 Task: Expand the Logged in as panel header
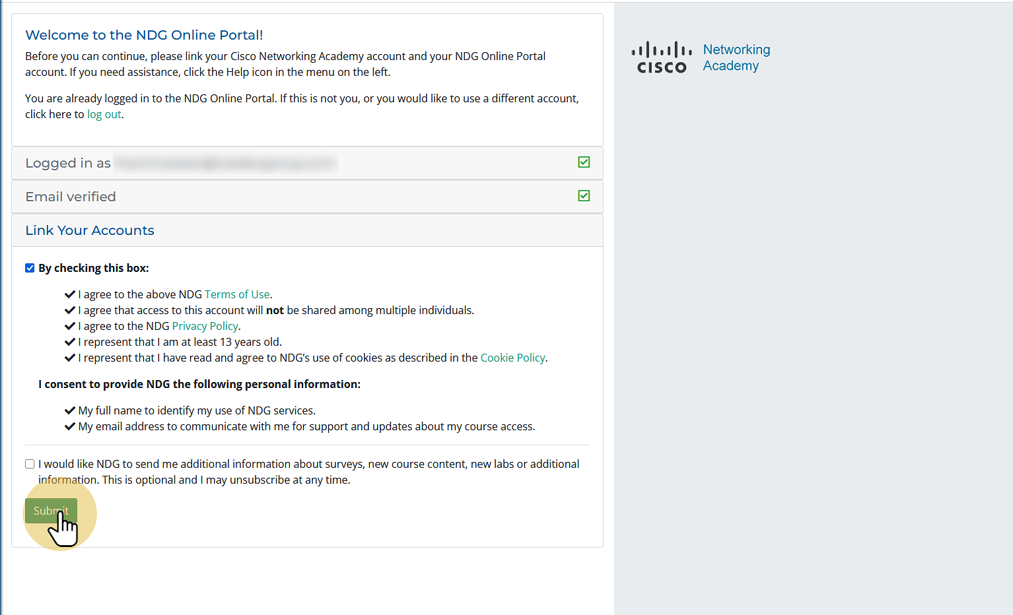307,163
